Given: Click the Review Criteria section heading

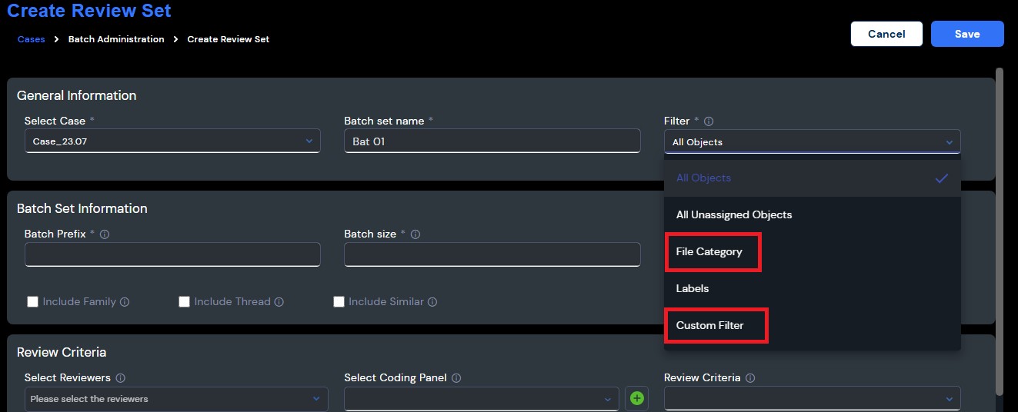Looking at the screenshot, I should (x=62, y=353).
